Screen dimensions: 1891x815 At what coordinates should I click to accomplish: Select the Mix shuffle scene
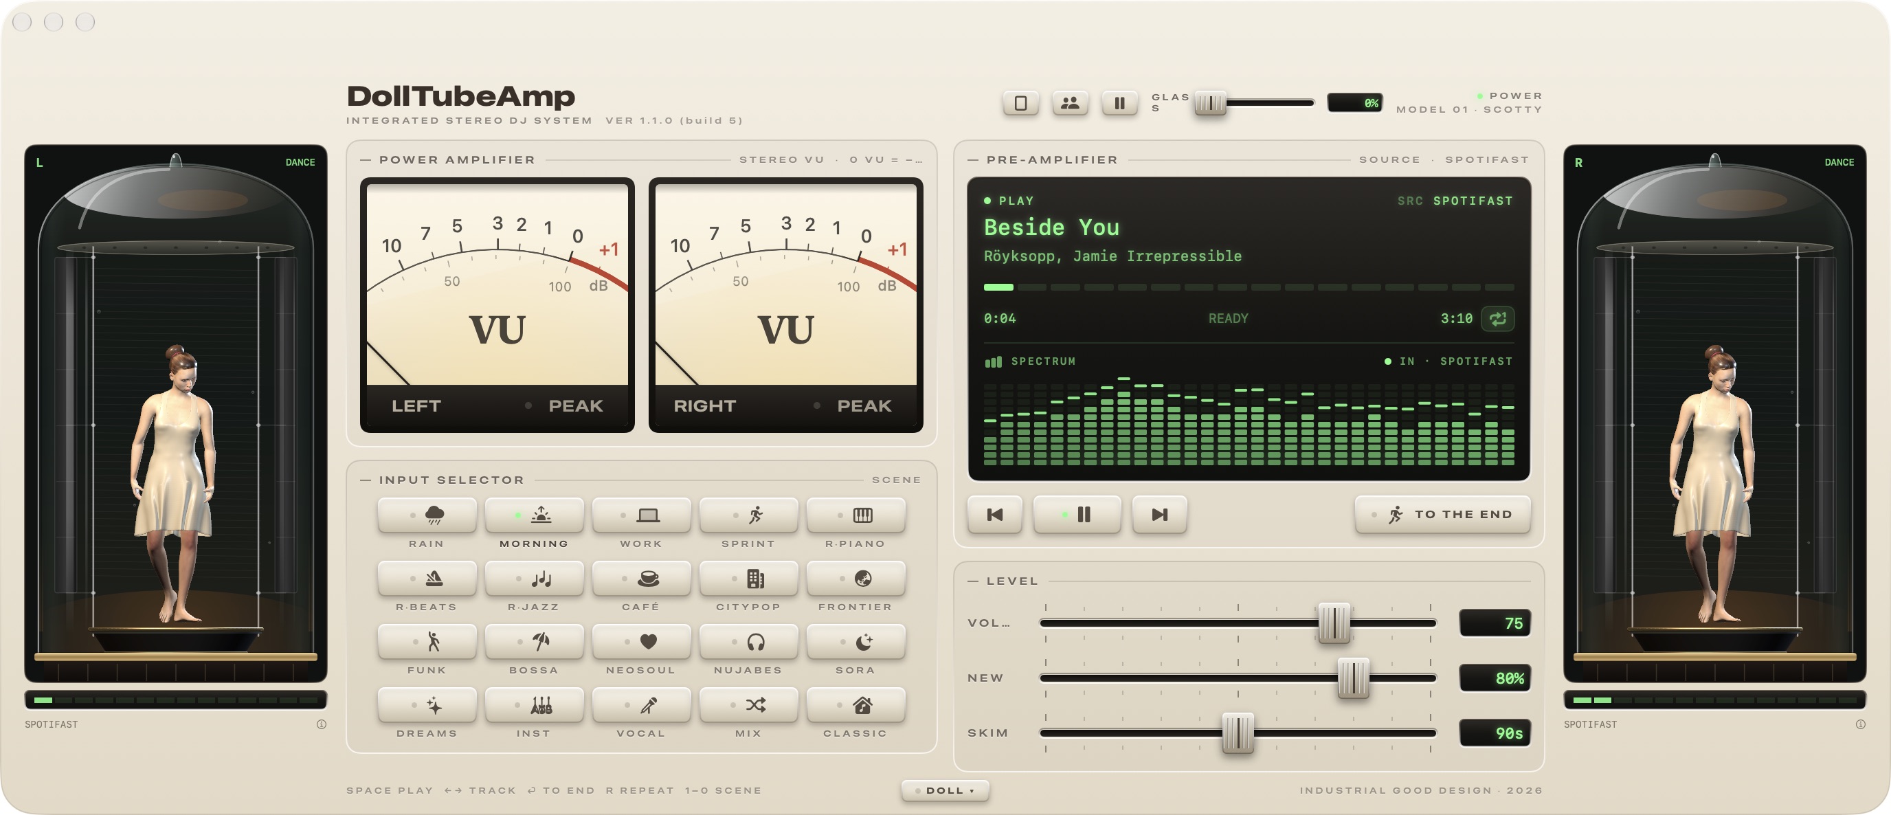pyautogui.click(x=748, y=705)
